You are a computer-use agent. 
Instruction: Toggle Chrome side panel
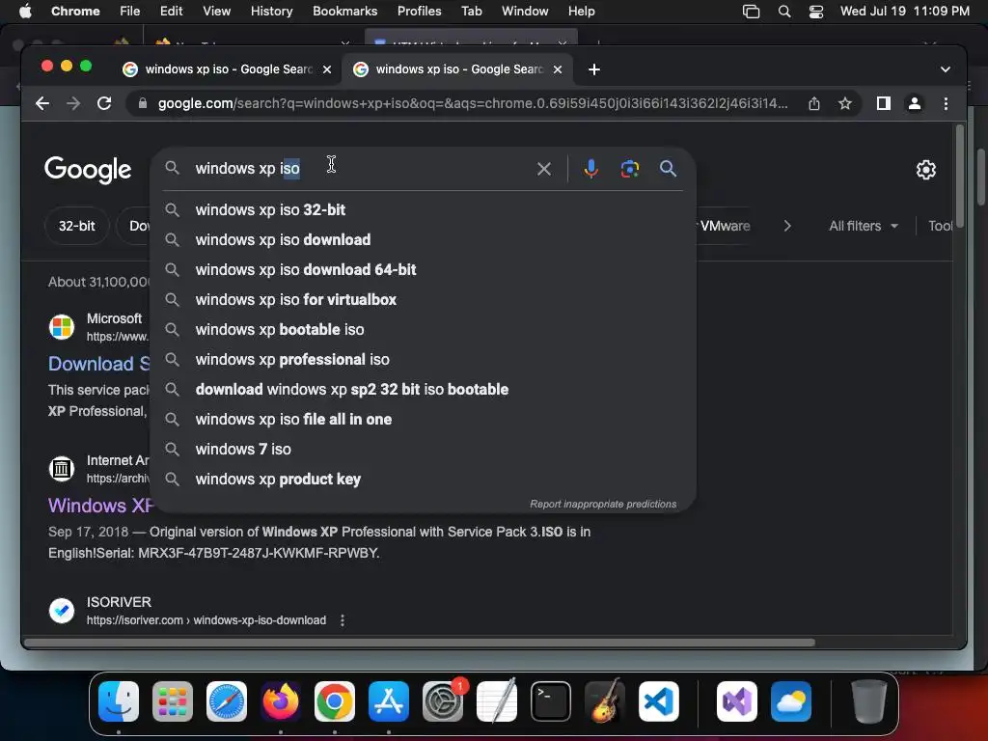[x=884, y=103]
